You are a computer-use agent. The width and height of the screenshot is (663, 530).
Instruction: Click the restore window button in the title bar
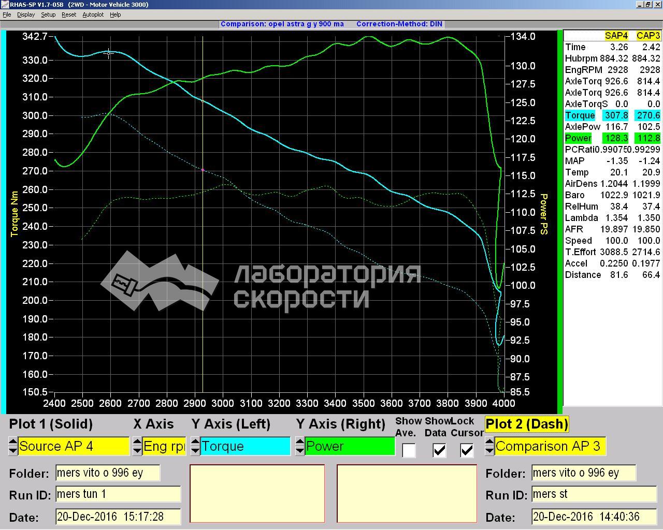648,4
